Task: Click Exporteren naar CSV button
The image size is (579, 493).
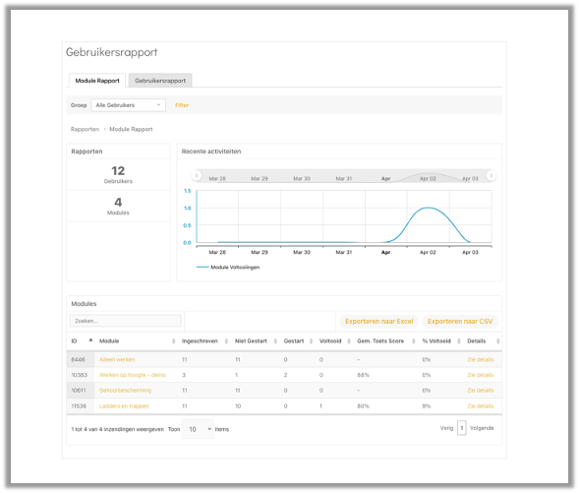Action: point(460,322)
